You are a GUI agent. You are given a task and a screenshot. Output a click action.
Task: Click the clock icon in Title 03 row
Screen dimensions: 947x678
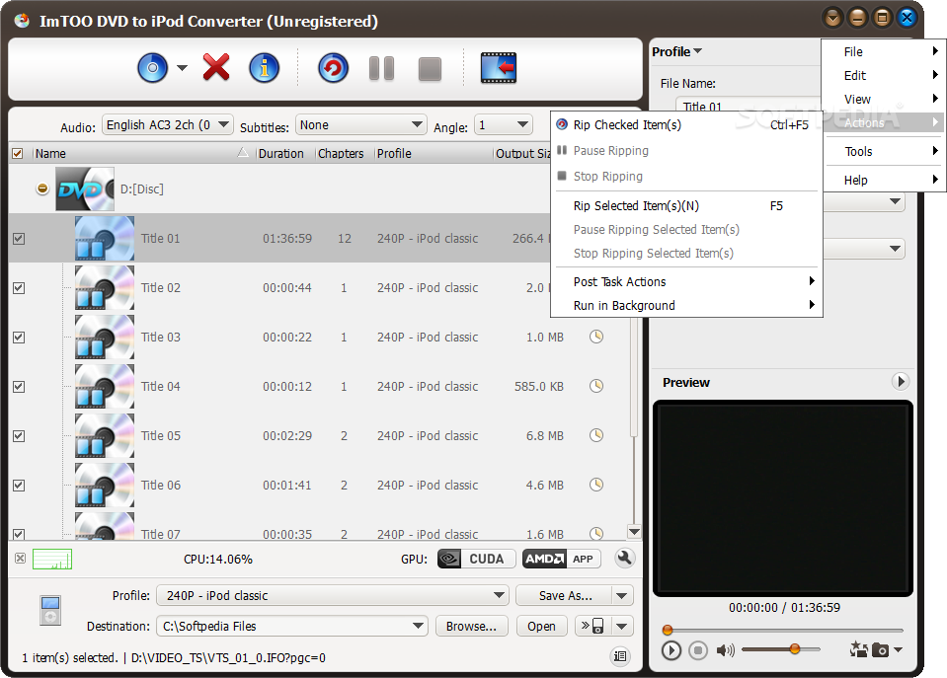(596, 337)
